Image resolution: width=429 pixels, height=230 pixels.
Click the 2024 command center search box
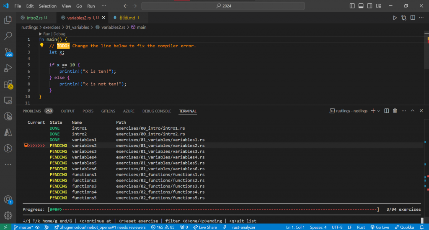tap(223, 6)
